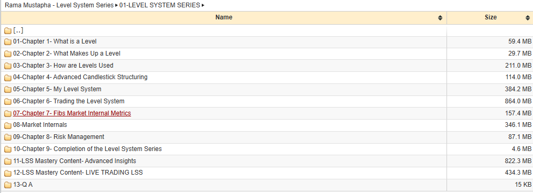Click the folder icon beside 11-LSS Mastery Content

pos(7,161)
